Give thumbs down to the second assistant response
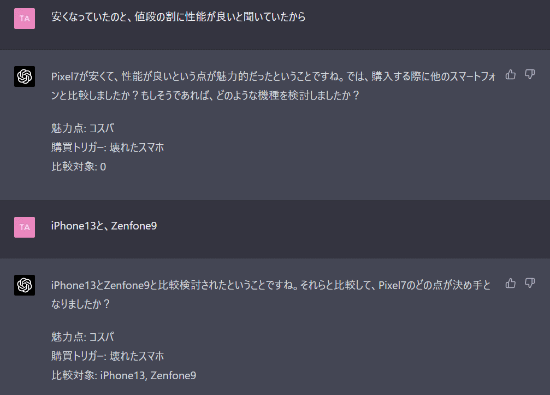The height and width of the screenshot is (395, 550). point(529,284)
